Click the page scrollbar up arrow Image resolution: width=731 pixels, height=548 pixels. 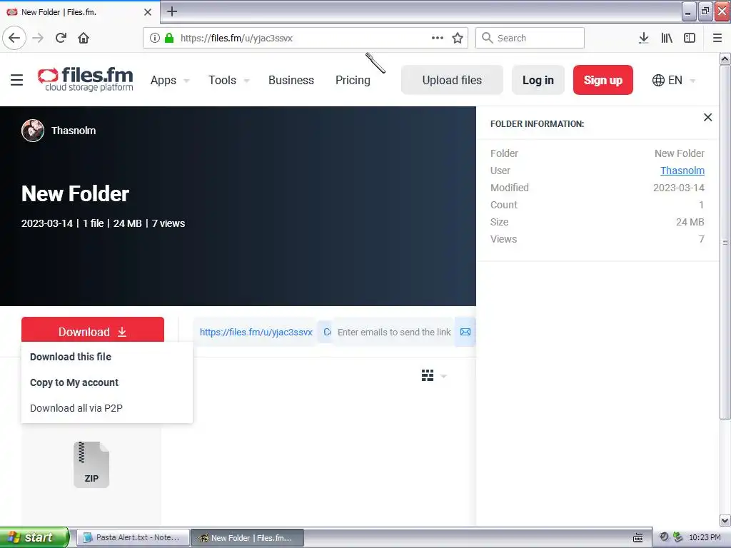(725, 59)
